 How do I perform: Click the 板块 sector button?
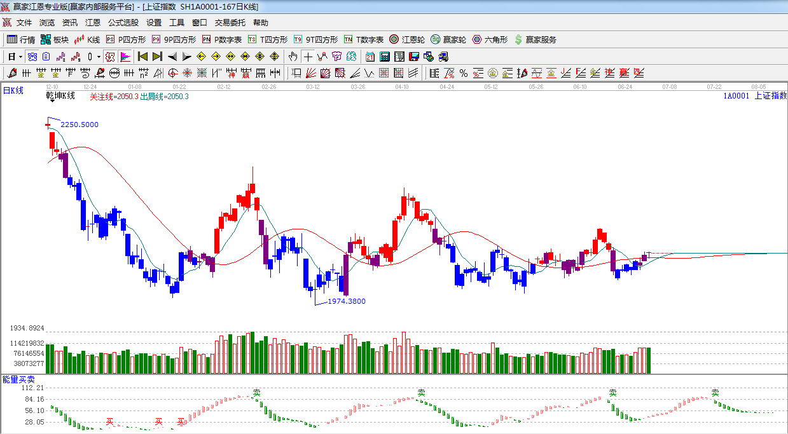click(55, 39)
